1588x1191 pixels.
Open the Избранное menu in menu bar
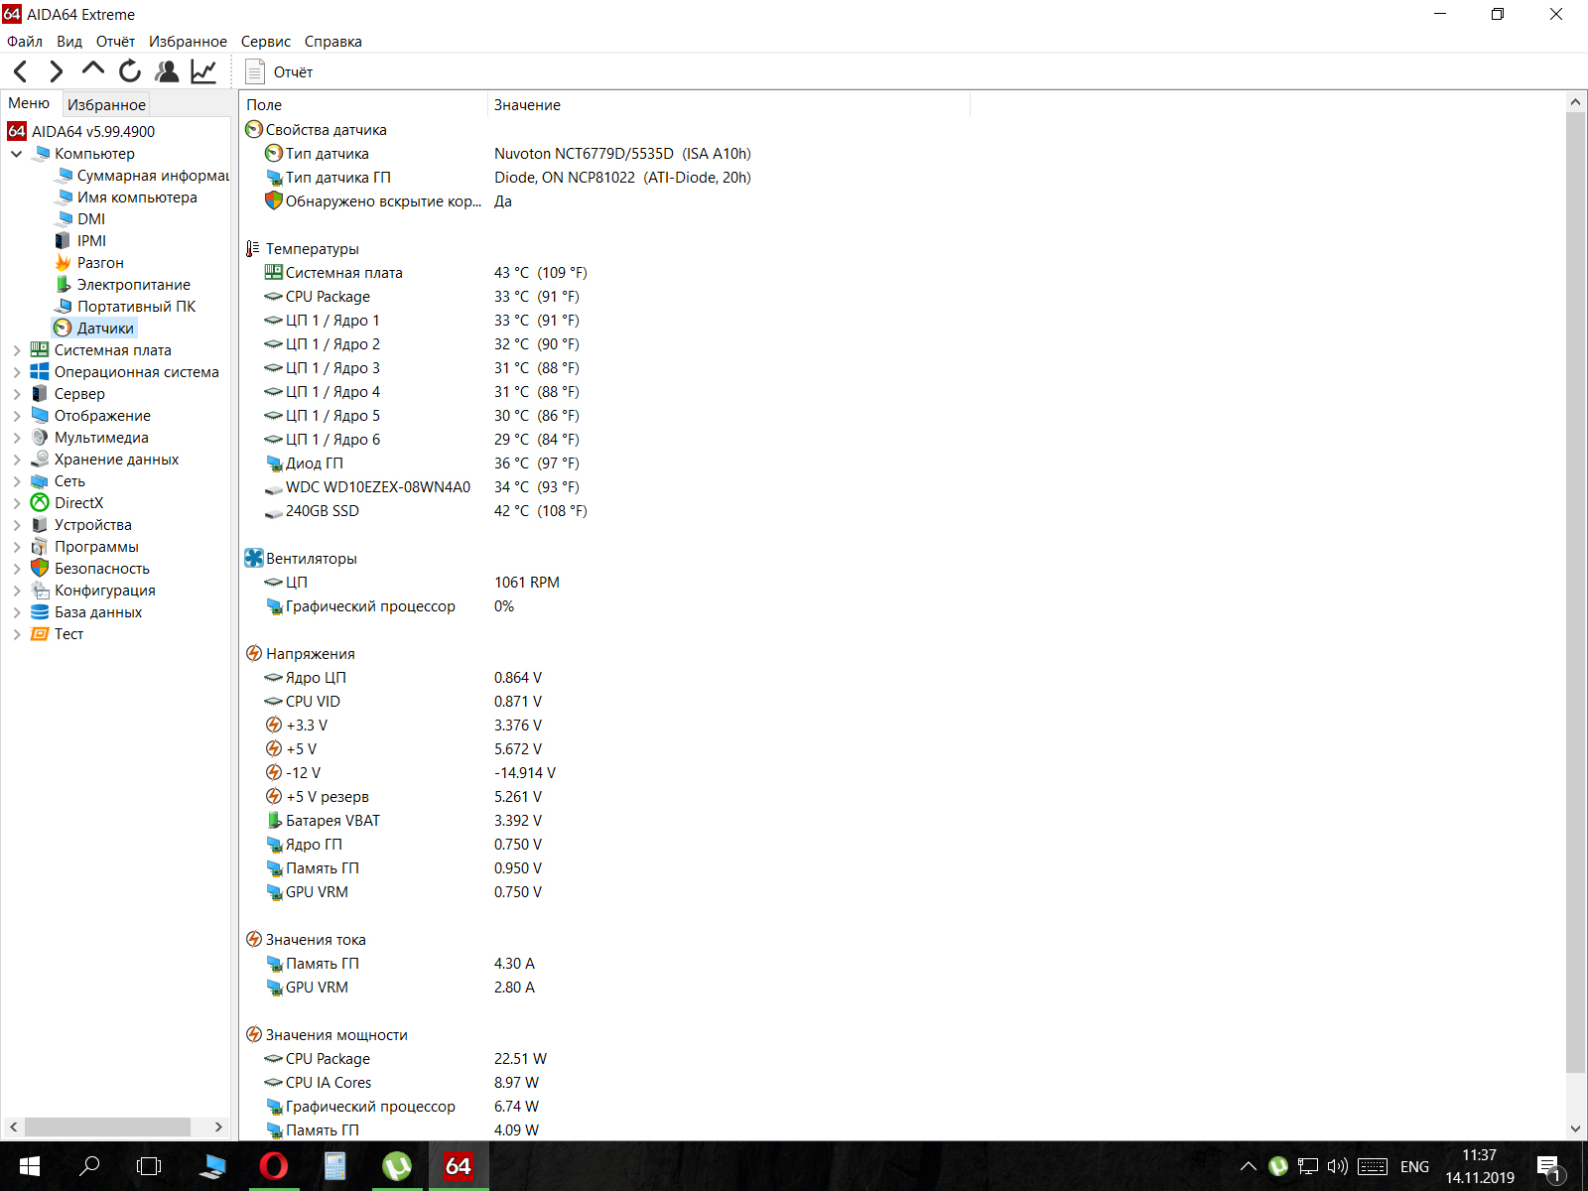[x=188, y=42]
